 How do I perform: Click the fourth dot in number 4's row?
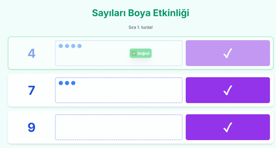click(80, 46)
